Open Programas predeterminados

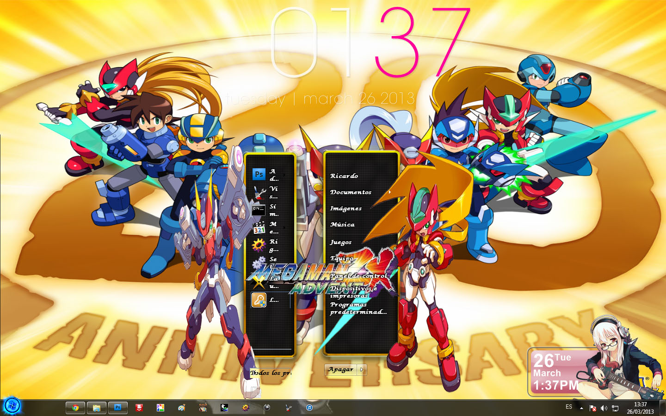358,308
